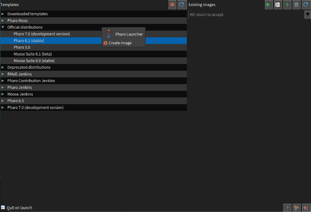The image size is (311, 212).
Task: Quit launcher via red exit icon
Action: pos(306,208)
